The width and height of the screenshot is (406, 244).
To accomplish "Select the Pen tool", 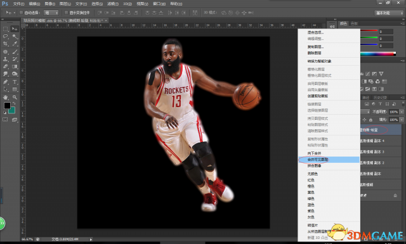I will tap(6, 82).
